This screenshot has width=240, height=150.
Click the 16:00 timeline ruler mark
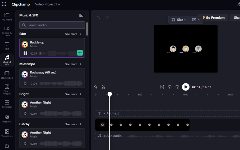(185, 95)
